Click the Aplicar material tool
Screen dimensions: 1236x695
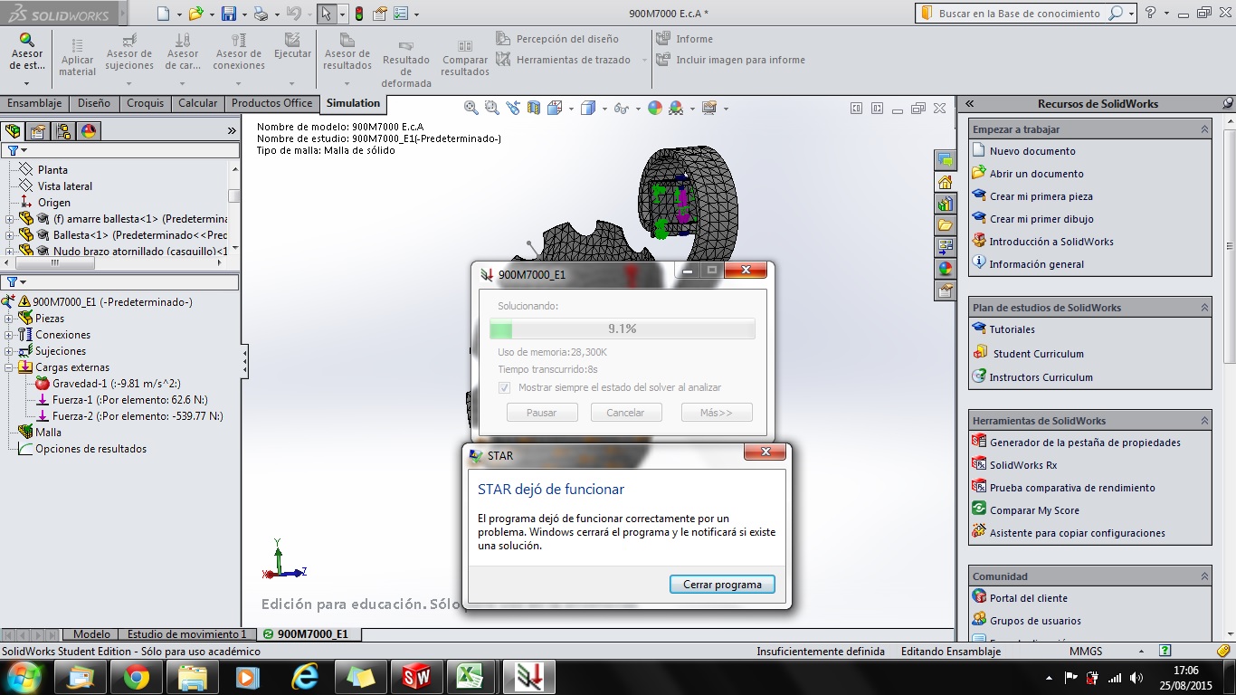[78, 59]
